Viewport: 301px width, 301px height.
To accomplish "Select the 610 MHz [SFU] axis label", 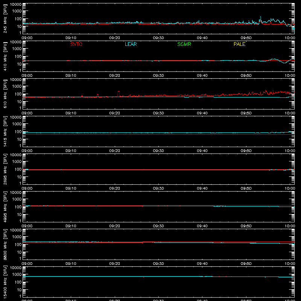I will 5,94.
